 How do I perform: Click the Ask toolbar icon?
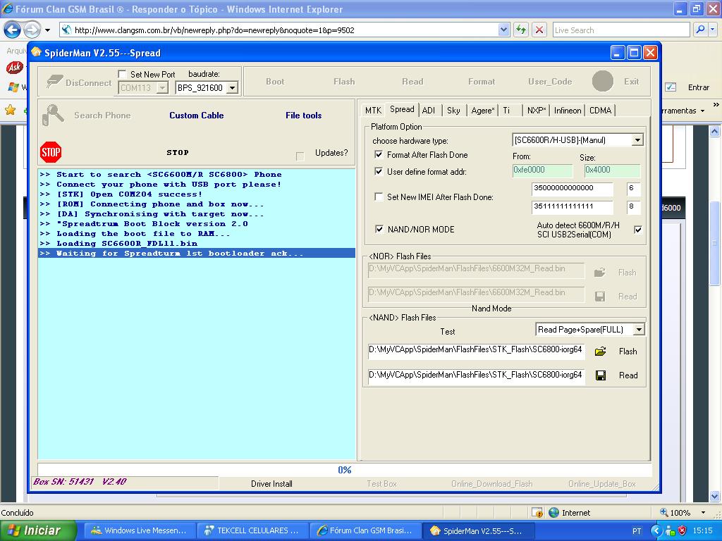[14, 68]
